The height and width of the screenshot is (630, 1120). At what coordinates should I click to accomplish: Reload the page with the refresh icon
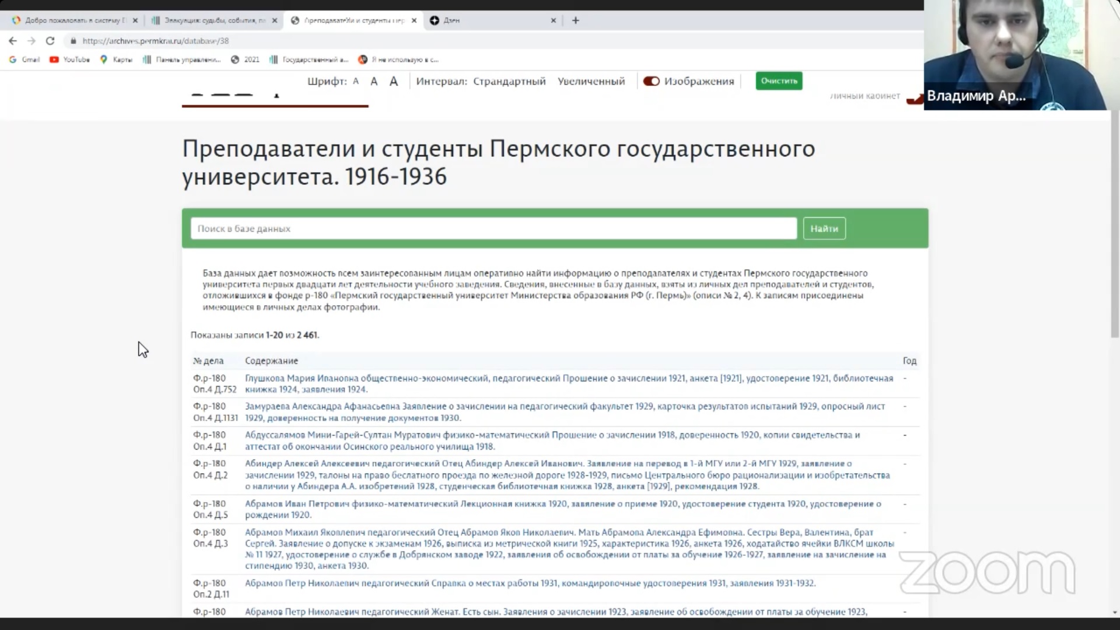point(50,41)
